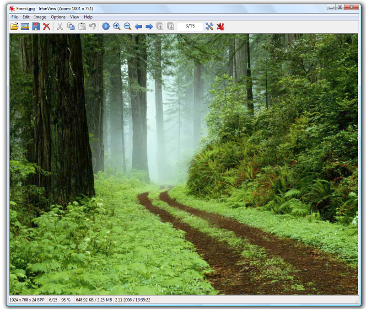Viewport: 366px width, 309px height.
Task: Open the Image menu
Action: [x=40, y=17]
